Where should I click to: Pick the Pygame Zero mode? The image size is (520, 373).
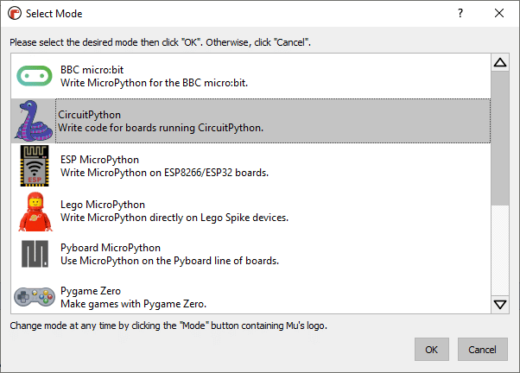click(250, 295)
